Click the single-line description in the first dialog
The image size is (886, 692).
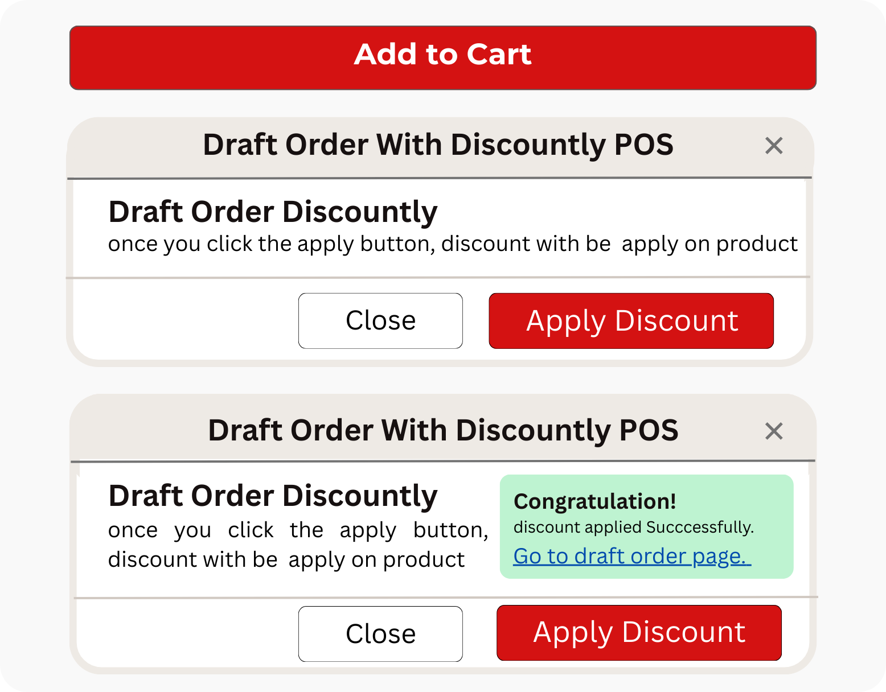tap(453, 244)
